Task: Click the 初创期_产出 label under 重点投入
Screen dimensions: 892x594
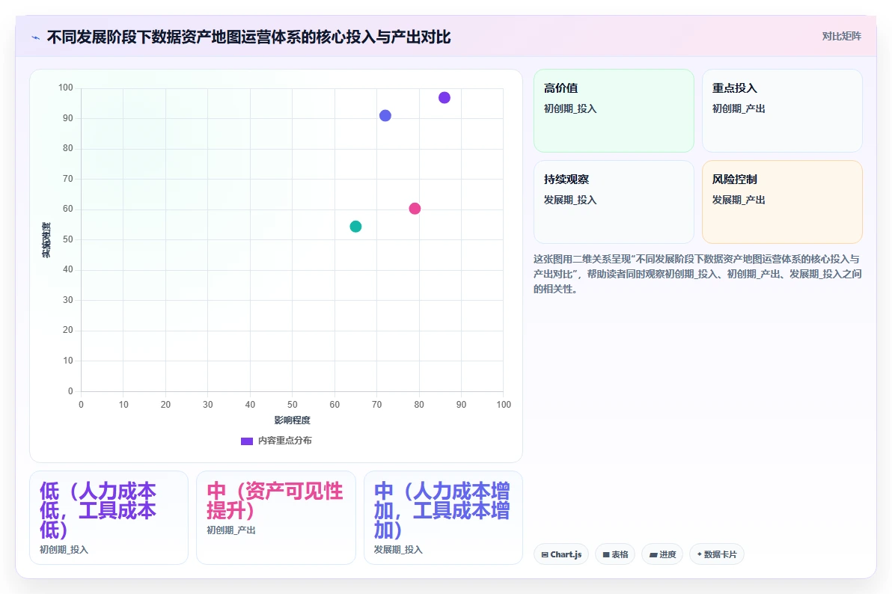Action: pos(739,108)
